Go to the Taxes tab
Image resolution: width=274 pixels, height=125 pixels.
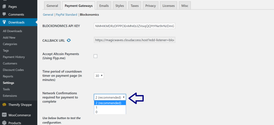pos(135,6)
